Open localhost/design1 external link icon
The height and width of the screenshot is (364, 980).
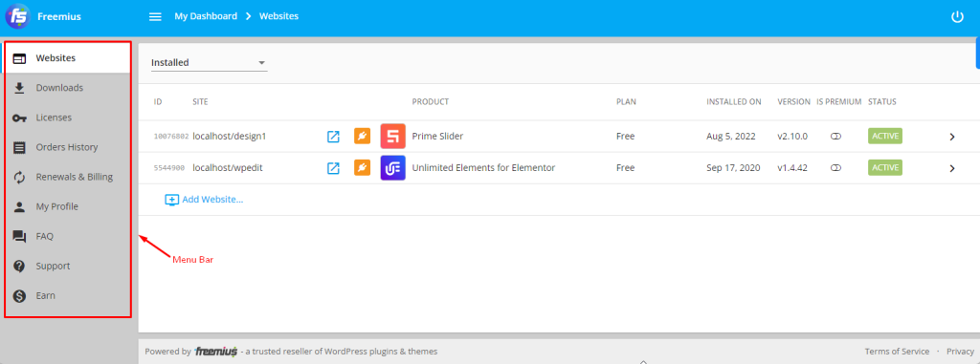[334, 136]
